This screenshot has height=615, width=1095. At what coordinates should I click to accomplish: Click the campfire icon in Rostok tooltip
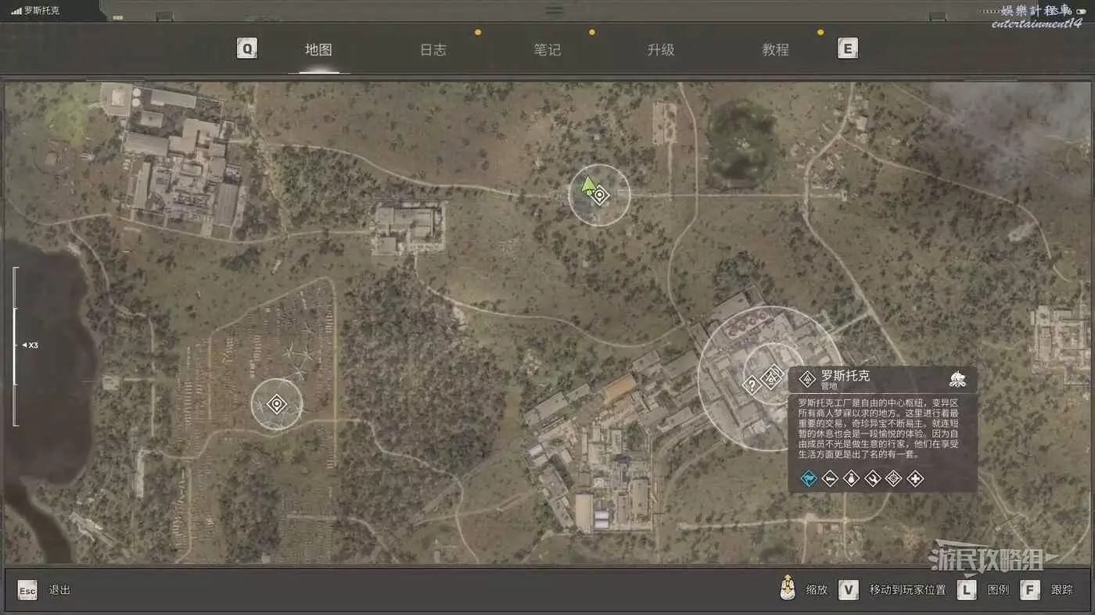(957, 380)
